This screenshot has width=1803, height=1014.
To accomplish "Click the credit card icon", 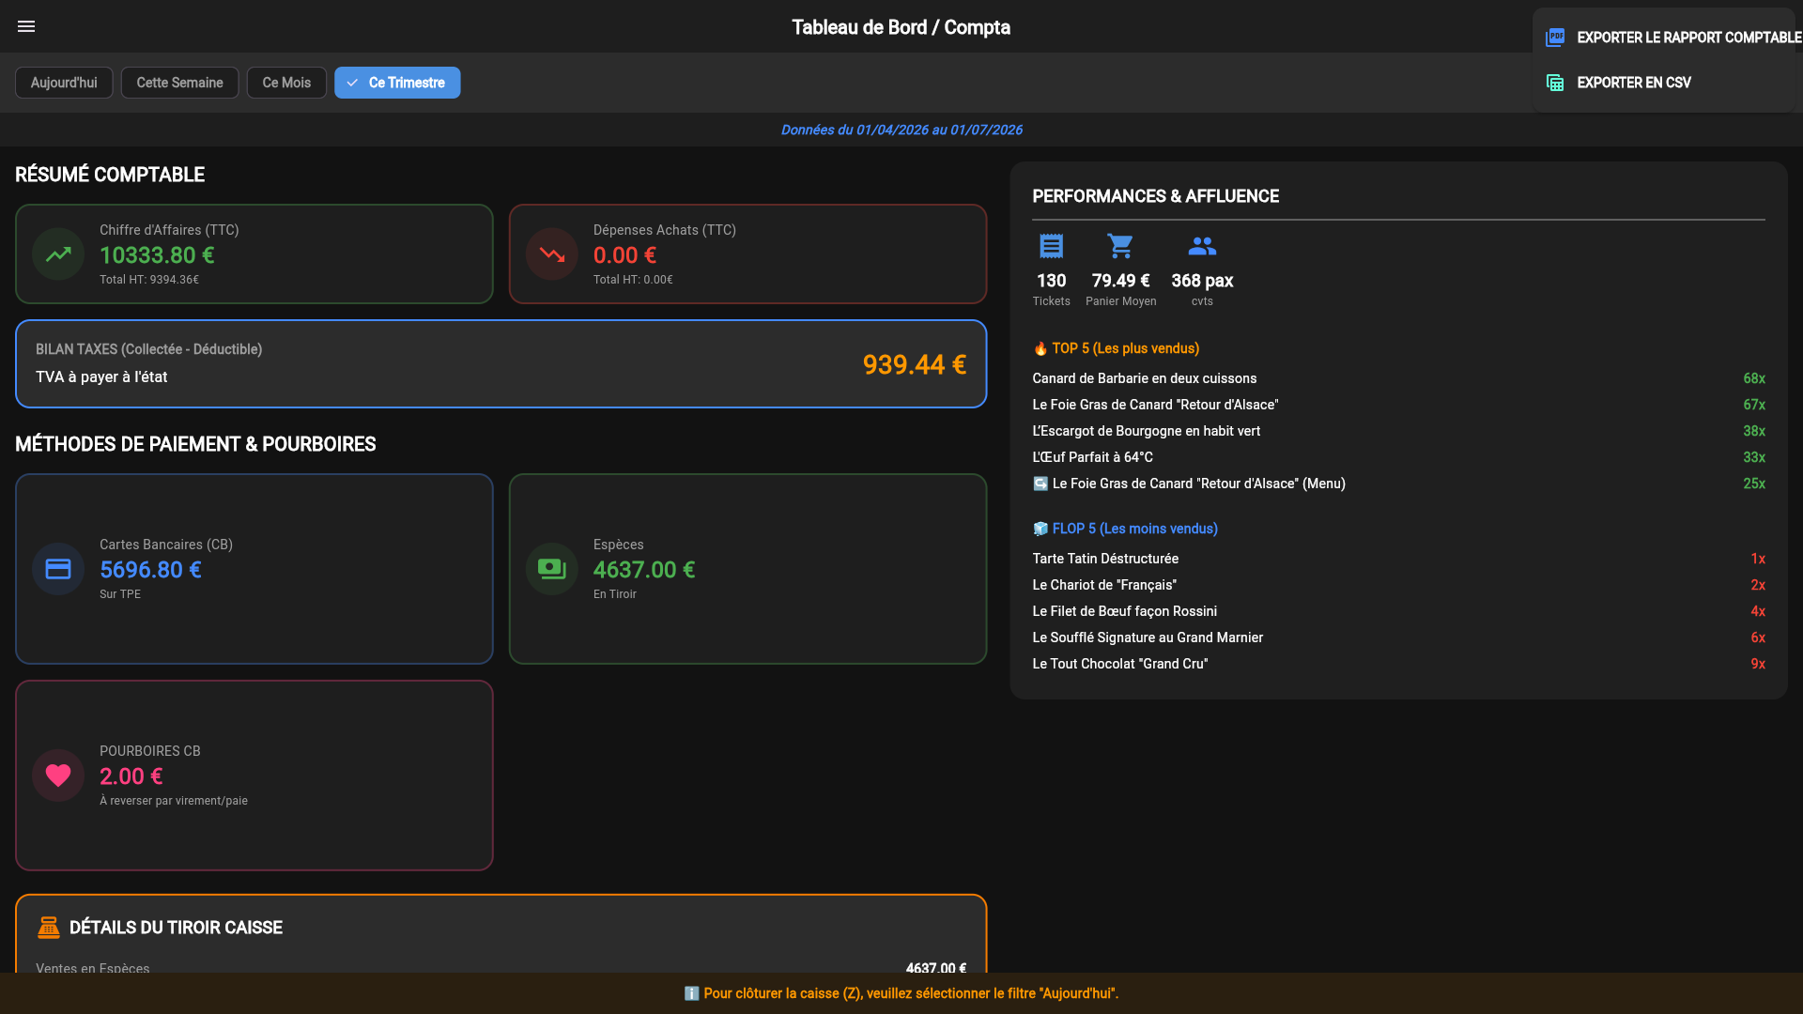I will tap(58, 569).
